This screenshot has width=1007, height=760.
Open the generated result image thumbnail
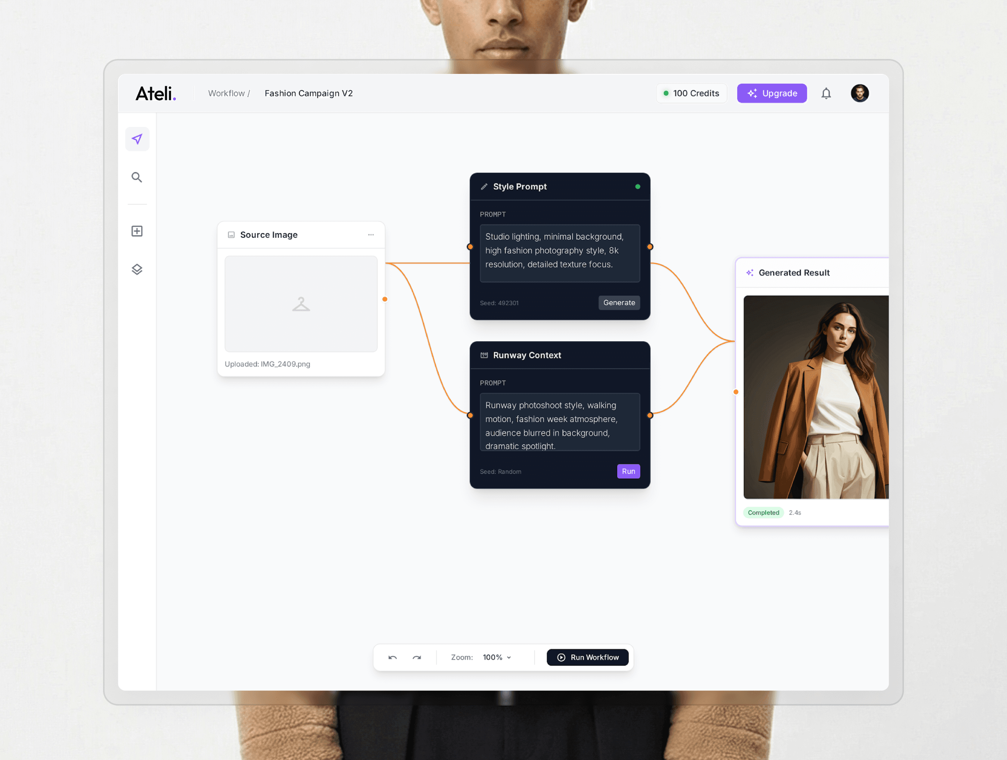pyautogui.click(x=816, y=397)
